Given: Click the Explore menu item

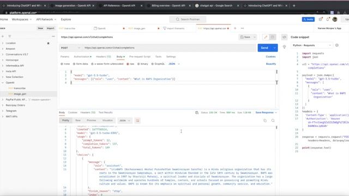Looking at the screenshot, I should pos(66,20).
